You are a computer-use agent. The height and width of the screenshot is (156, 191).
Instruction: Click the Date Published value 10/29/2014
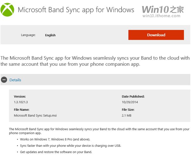(130, 102)
